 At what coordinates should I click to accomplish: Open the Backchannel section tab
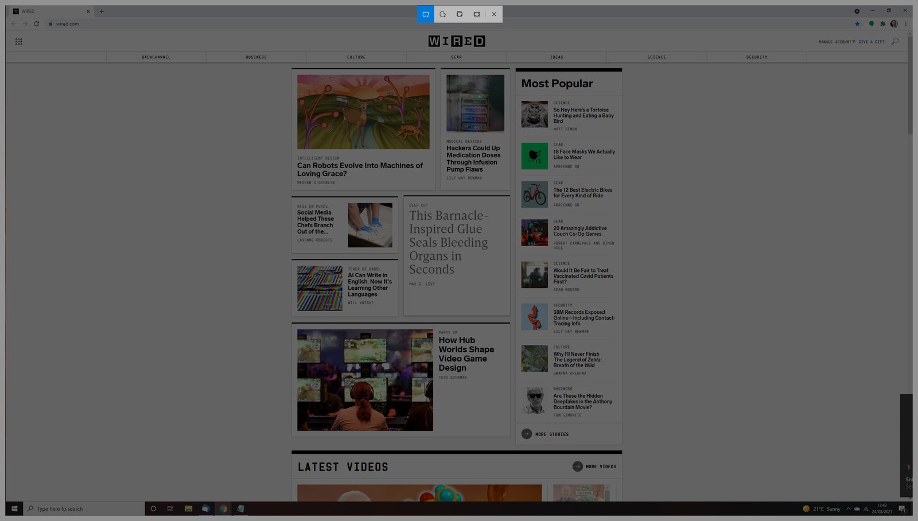[x=156, y=57]
